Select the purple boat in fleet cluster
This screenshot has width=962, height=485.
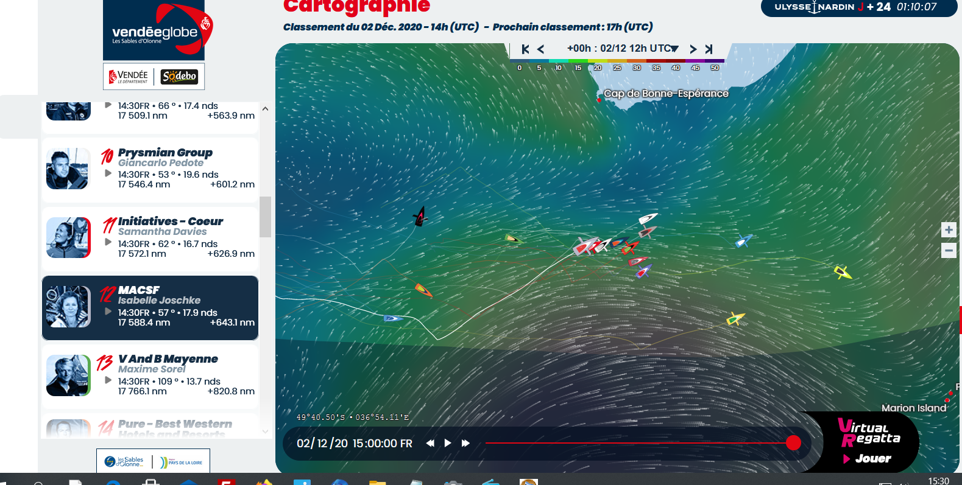(643, 272)
